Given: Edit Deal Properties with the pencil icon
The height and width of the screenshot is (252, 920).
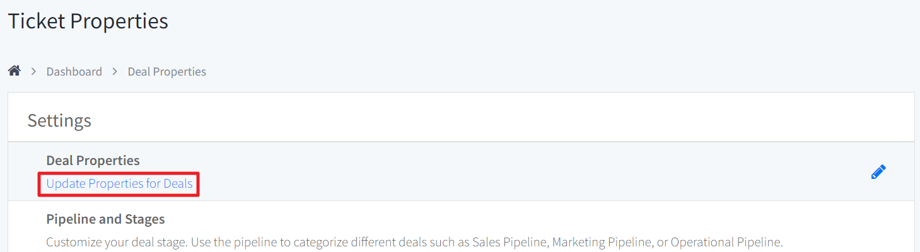Looking at the screenshot, I should point(878,171).
